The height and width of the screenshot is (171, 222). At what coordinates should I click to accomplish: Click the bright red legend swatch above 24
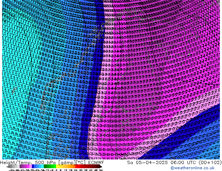pos(76,166)
